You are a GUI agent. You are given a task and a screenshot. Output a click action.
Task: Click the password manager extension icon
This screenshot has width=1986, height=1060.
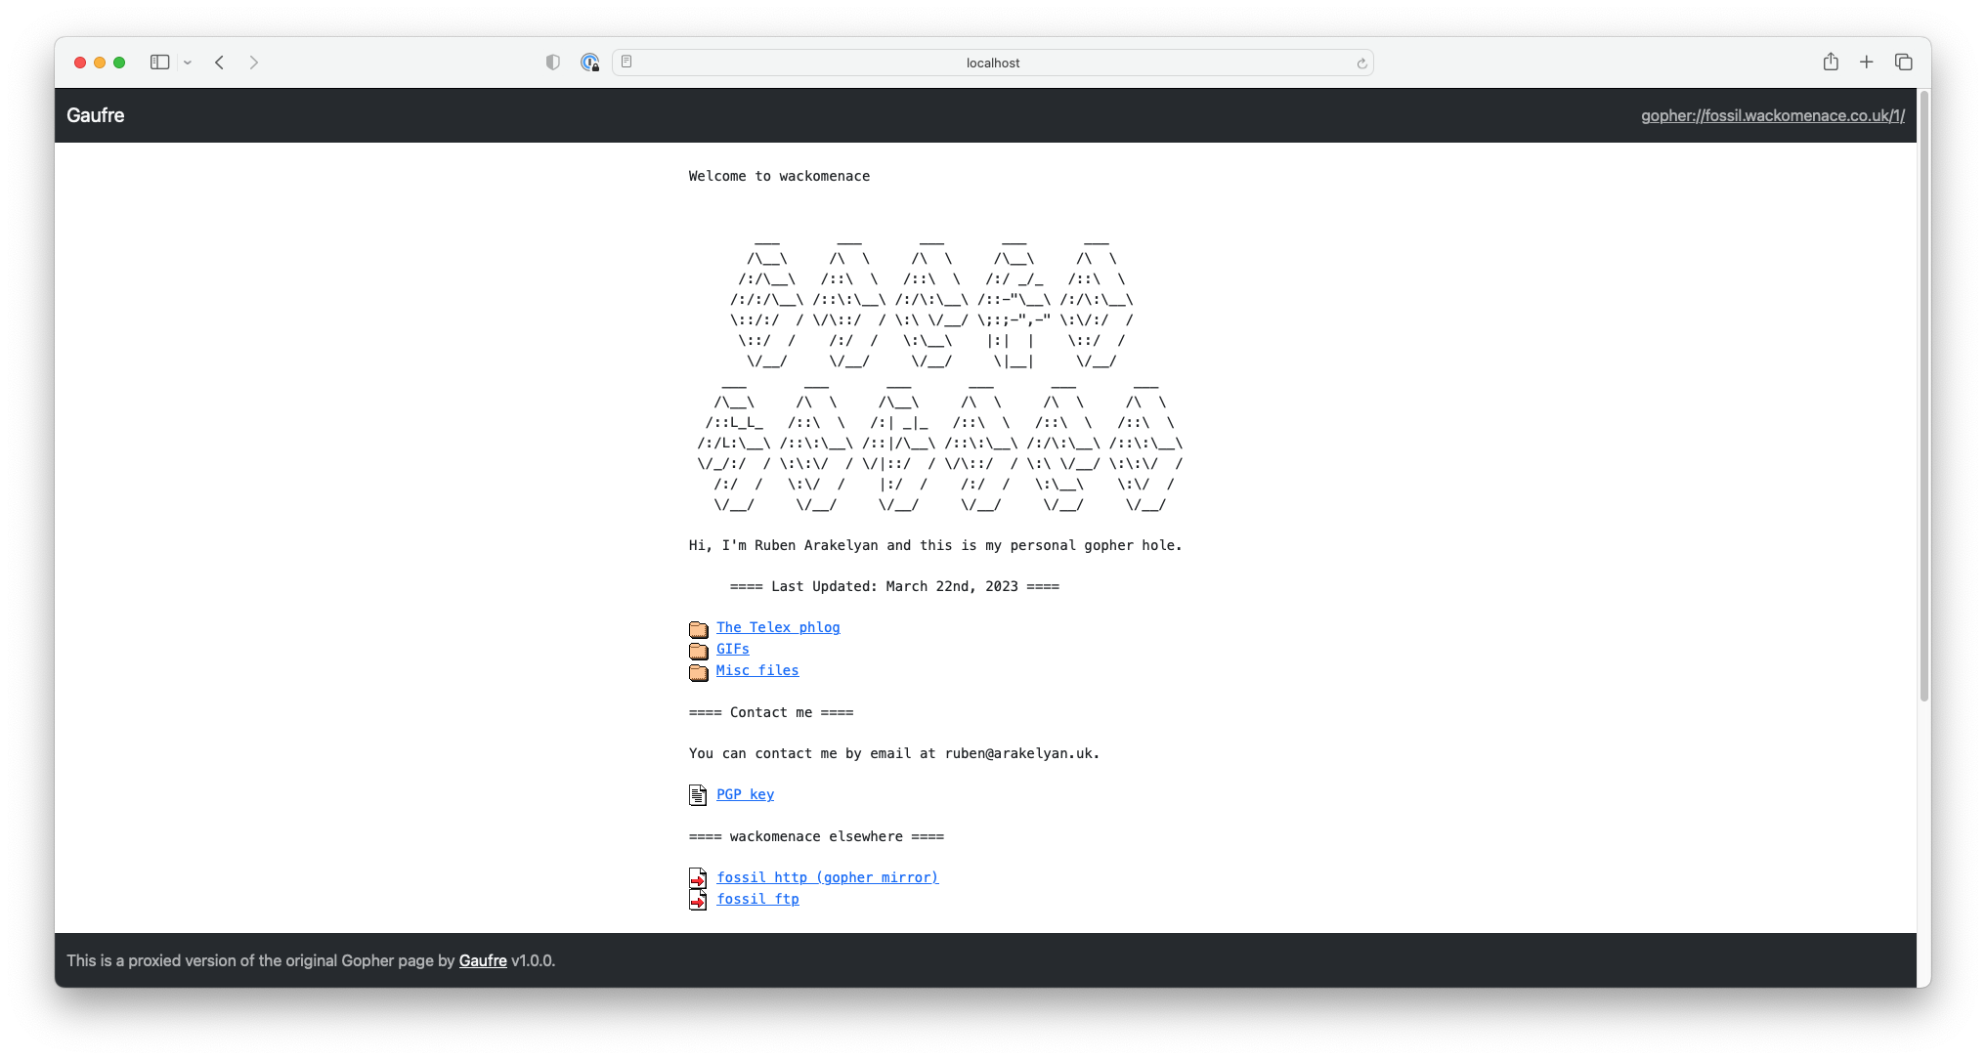pos(589,63)
